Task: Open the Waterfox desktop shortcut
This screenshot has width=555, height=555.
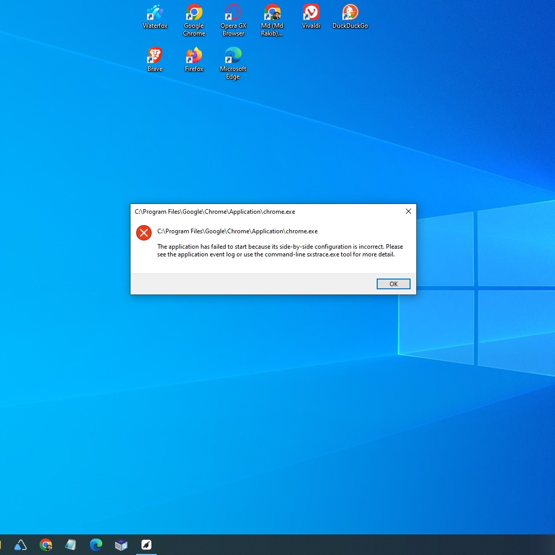Action: (155, 16)
